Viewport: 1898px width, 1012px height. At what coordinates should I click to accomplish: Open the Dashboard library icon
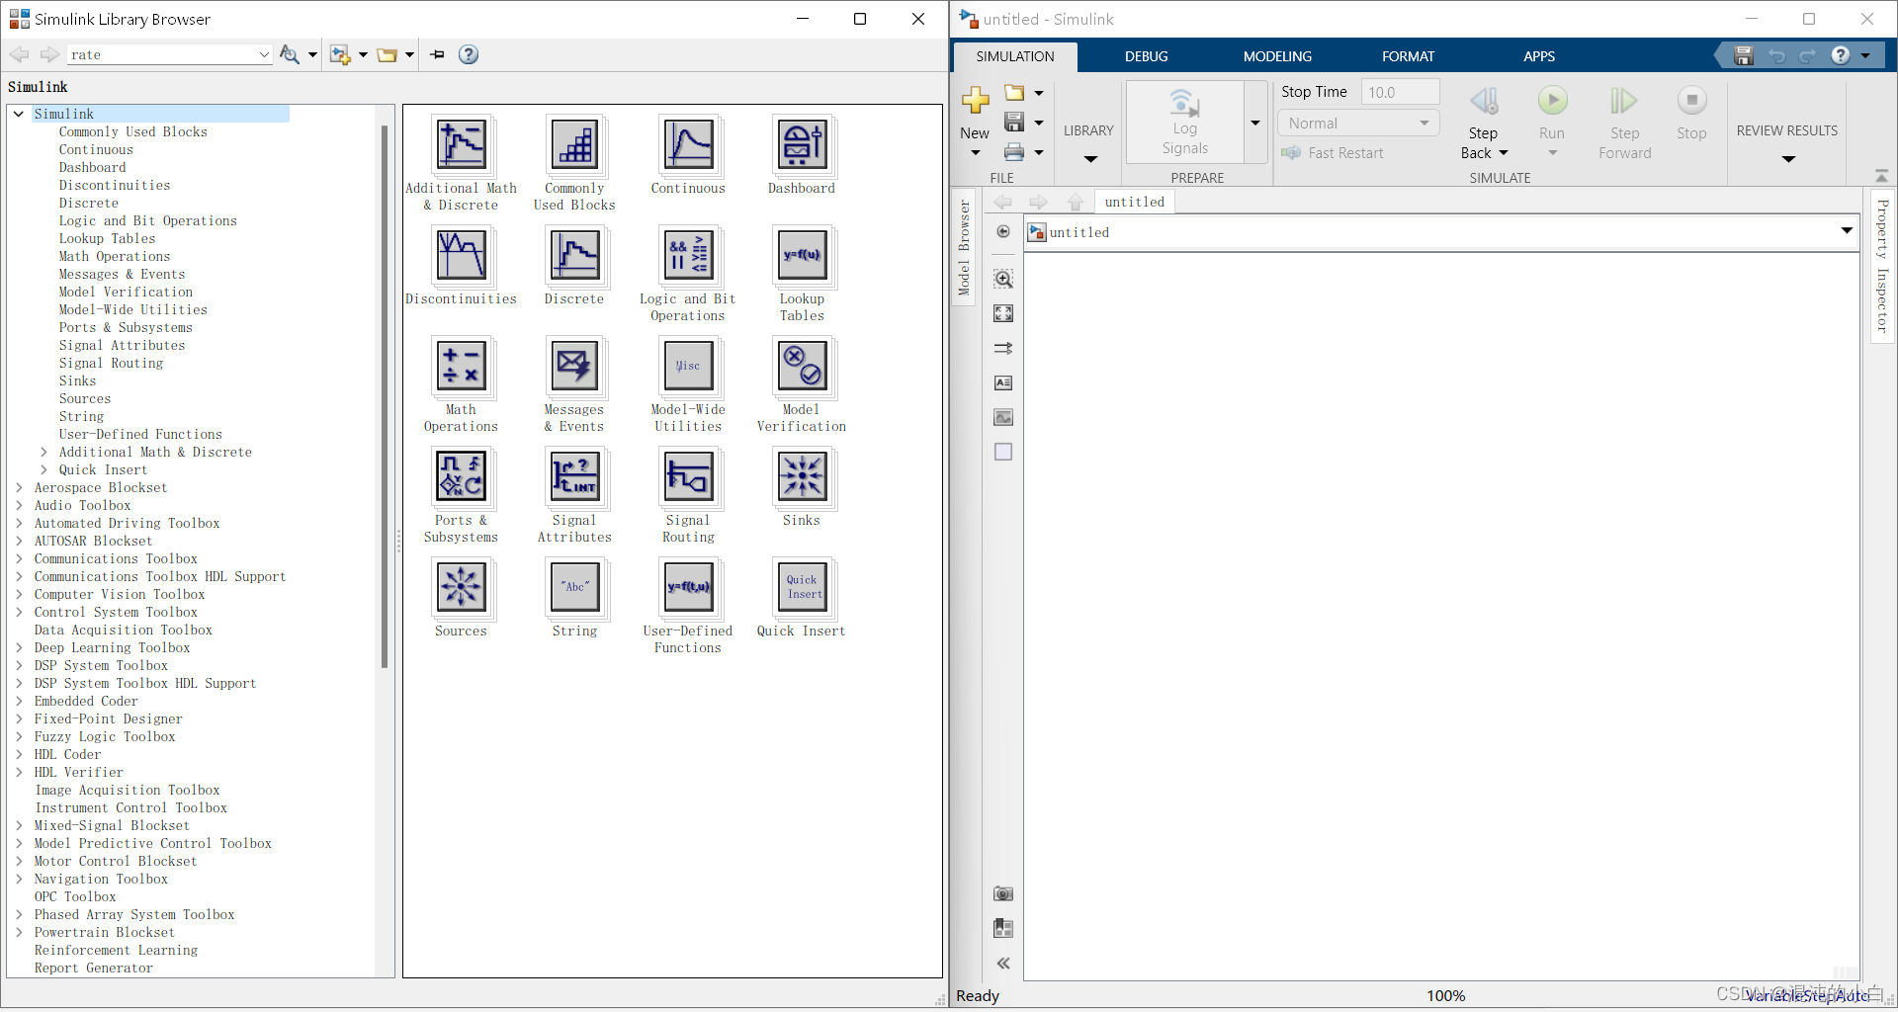point(803,145)
